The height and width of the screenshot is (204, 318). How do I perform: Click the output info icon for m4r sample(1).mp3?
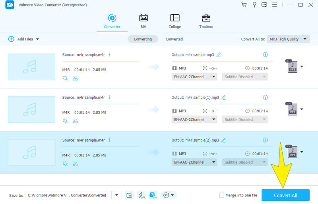point(265,97)
